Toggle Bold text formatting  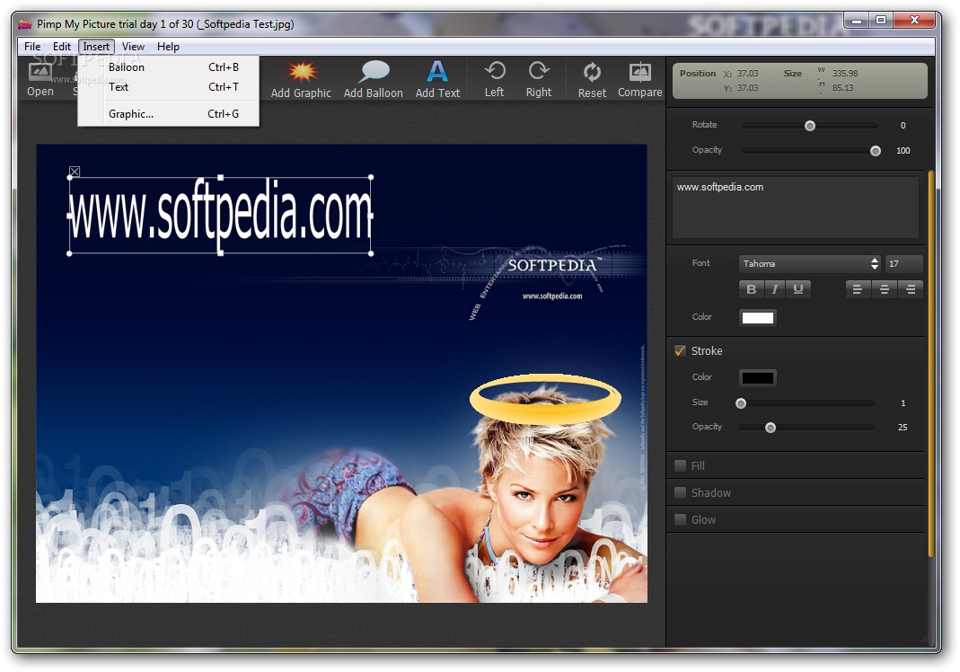752,289
